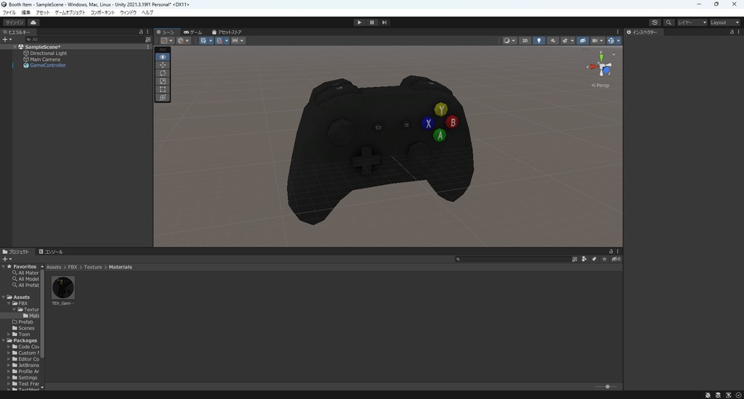
Task: Open Project search-in-packages icon
Action: click(575, 259)
